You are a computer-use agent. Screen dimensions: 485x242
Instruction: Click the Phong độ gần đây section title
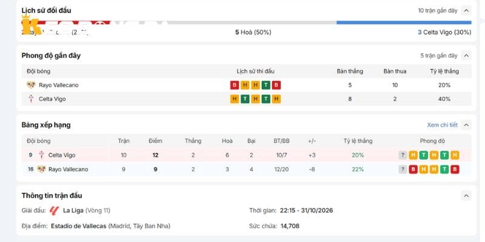(x=51, y=56)
